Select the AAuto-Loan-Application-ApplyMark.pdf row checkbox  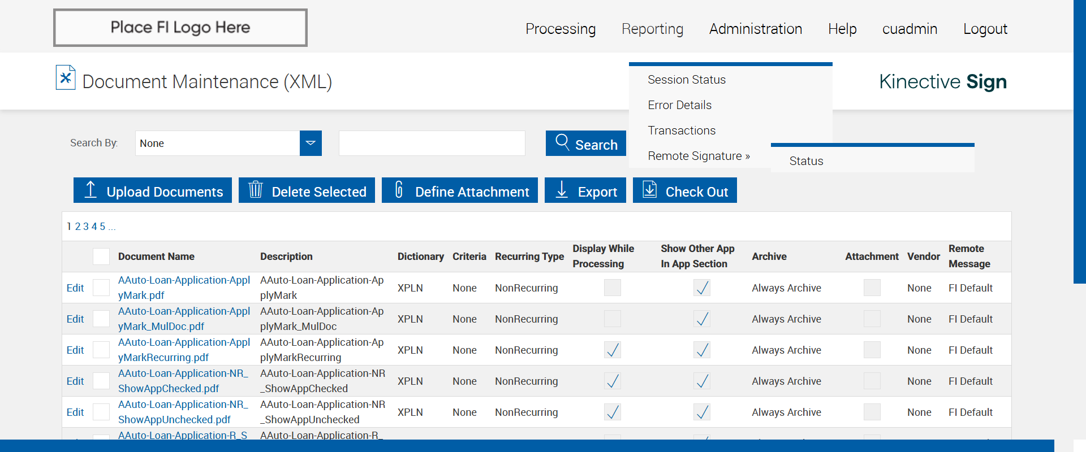coord(101,288)
